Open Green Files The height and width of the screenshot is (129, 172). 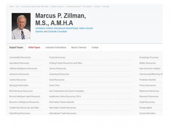pos(54,85)
